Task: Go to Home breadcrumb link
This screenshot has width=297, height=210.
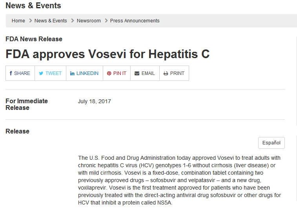Action: 18,21
